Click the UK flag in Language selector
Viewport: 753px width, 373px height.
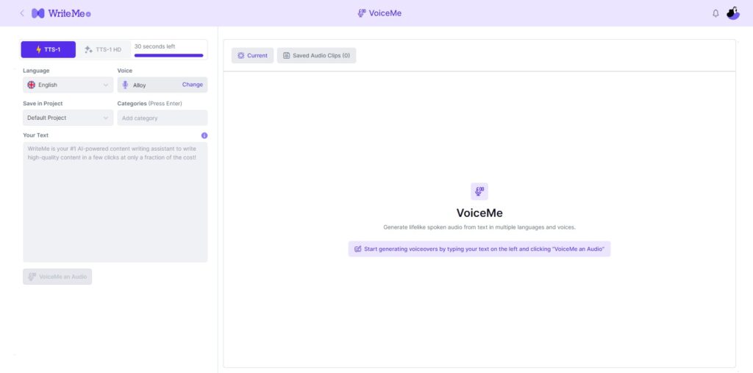point(32,85)
